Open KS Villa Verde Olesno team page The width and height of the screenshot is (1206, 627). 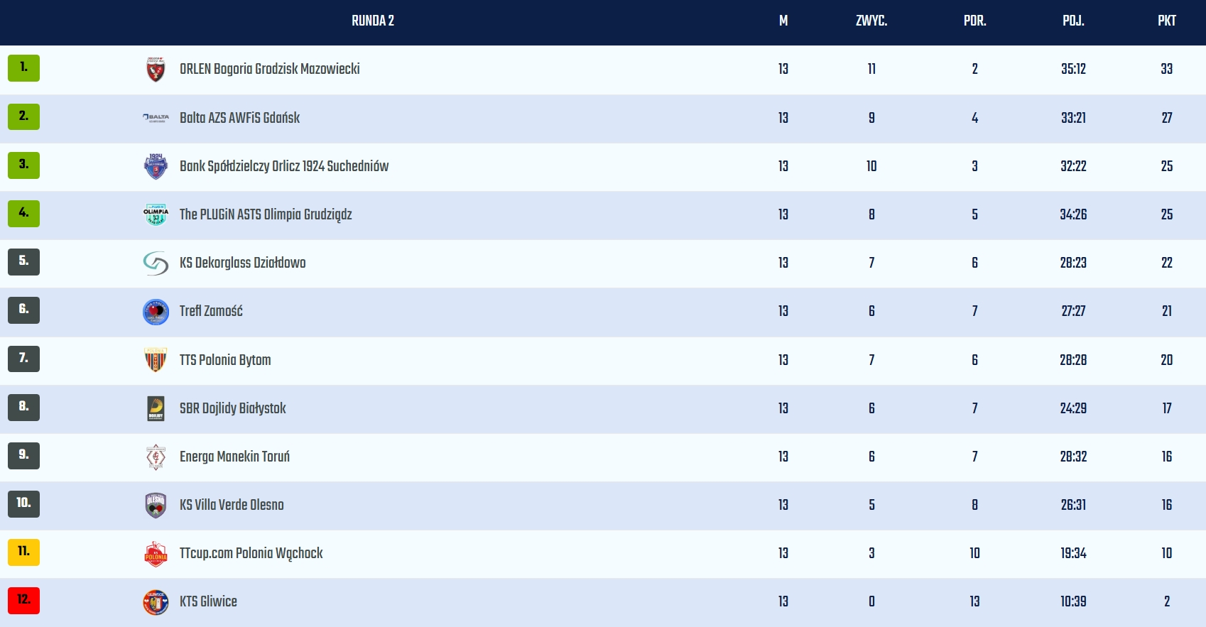click(232, 505)
